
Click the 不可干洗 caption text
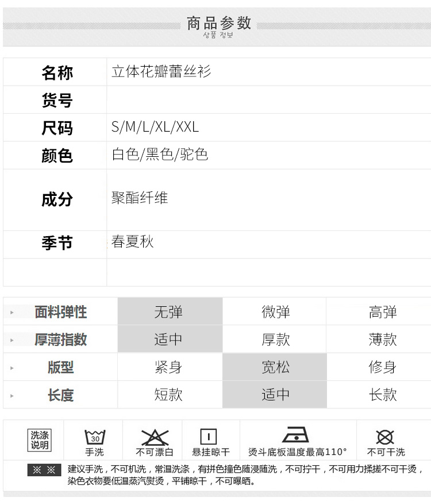point(386,452)
